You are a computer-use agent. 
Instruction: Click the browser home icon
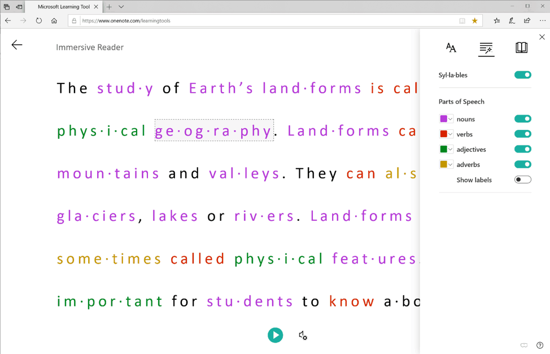coord(54,21)
